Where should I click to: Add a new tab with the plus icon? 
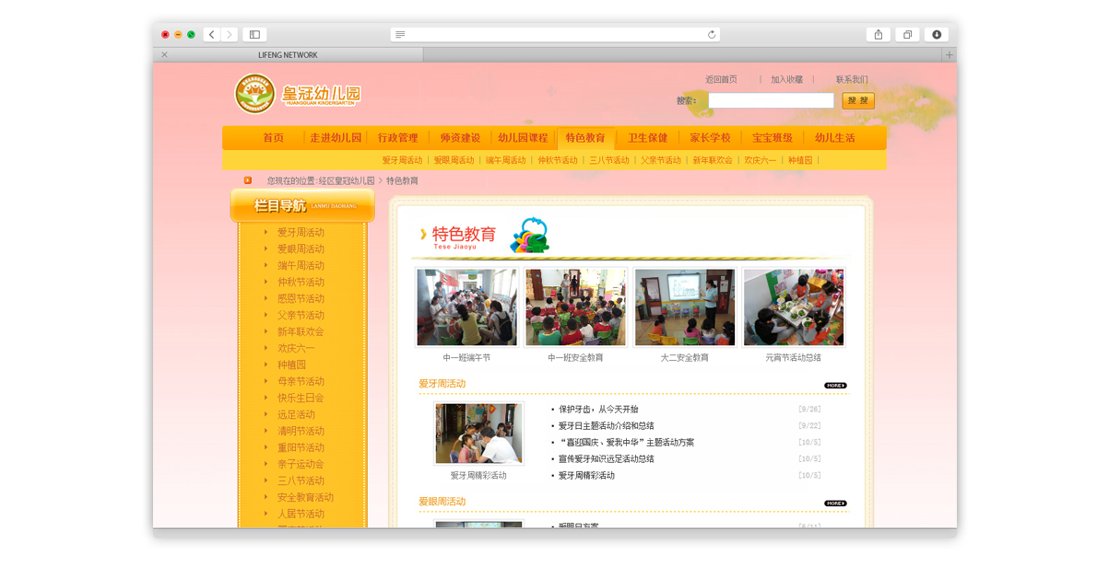click(949, 54)
